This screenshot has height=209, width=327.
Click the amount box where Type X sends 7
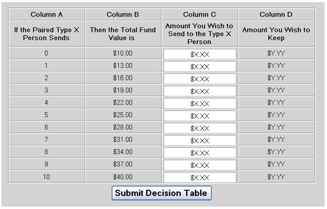tap(200, 140)
